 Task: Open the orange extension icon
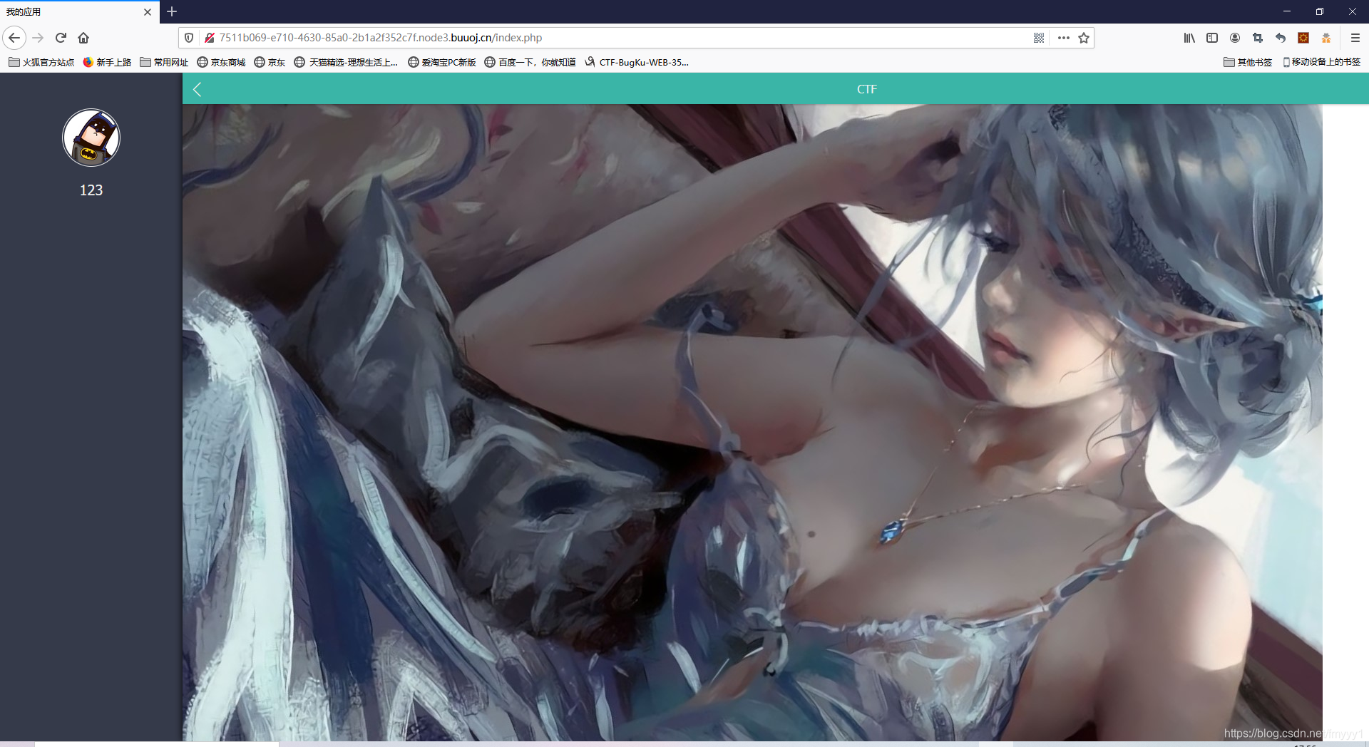(x=1303, y=38)
